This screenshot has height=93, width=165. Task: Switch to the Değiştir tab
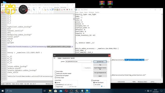point(60,58)
